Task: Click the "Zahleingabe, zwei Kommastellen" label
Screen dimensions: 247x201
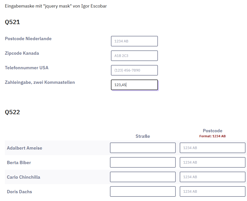Action: pyautogui.click(x=40, y=82)
